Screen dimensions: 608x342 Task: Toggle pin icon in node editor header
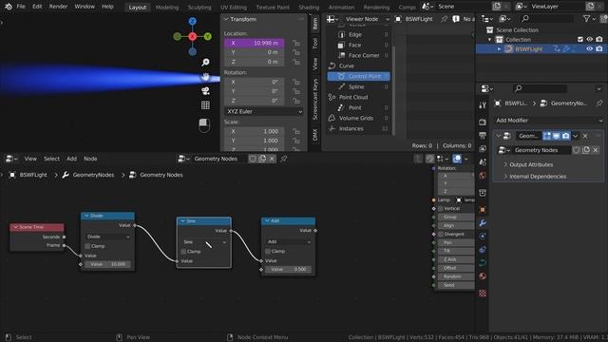click(284, 159)
